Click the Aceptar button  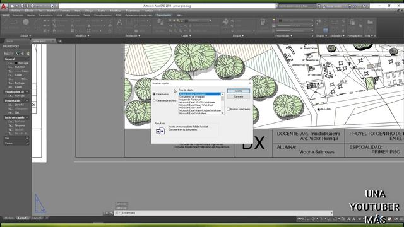coord(239,91)
